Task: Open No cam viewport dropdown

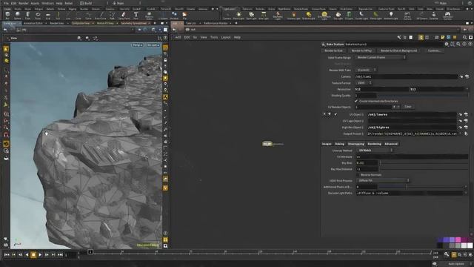Action: [153, 45]
